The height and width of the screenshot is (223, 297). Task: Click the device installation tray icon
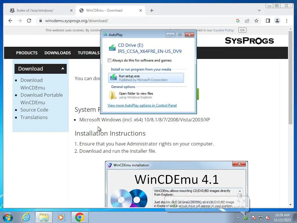(245, 218)
